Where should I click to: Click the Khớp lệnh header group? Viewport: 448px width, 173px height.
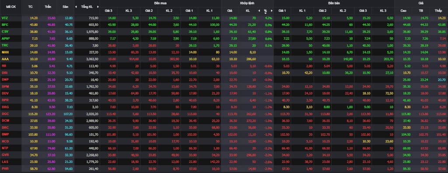pos(247,3)
